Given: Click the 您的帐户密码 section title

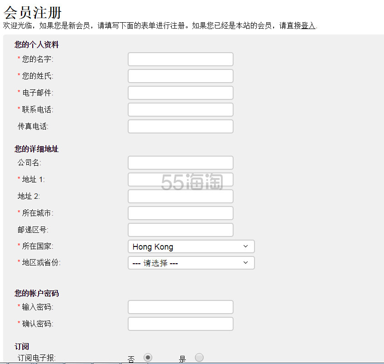Looking at the screenshot, I should pyautogui.click(x=36, y=293).
